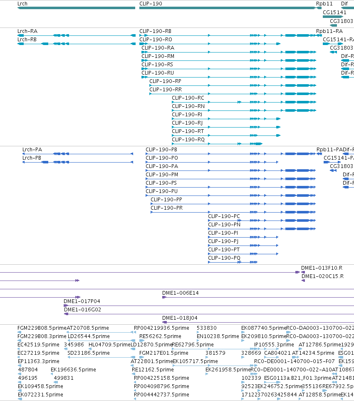Select protein CLIP-190-PC
The height and width of the screenshot is (401, 354).
tap(224, 216)
